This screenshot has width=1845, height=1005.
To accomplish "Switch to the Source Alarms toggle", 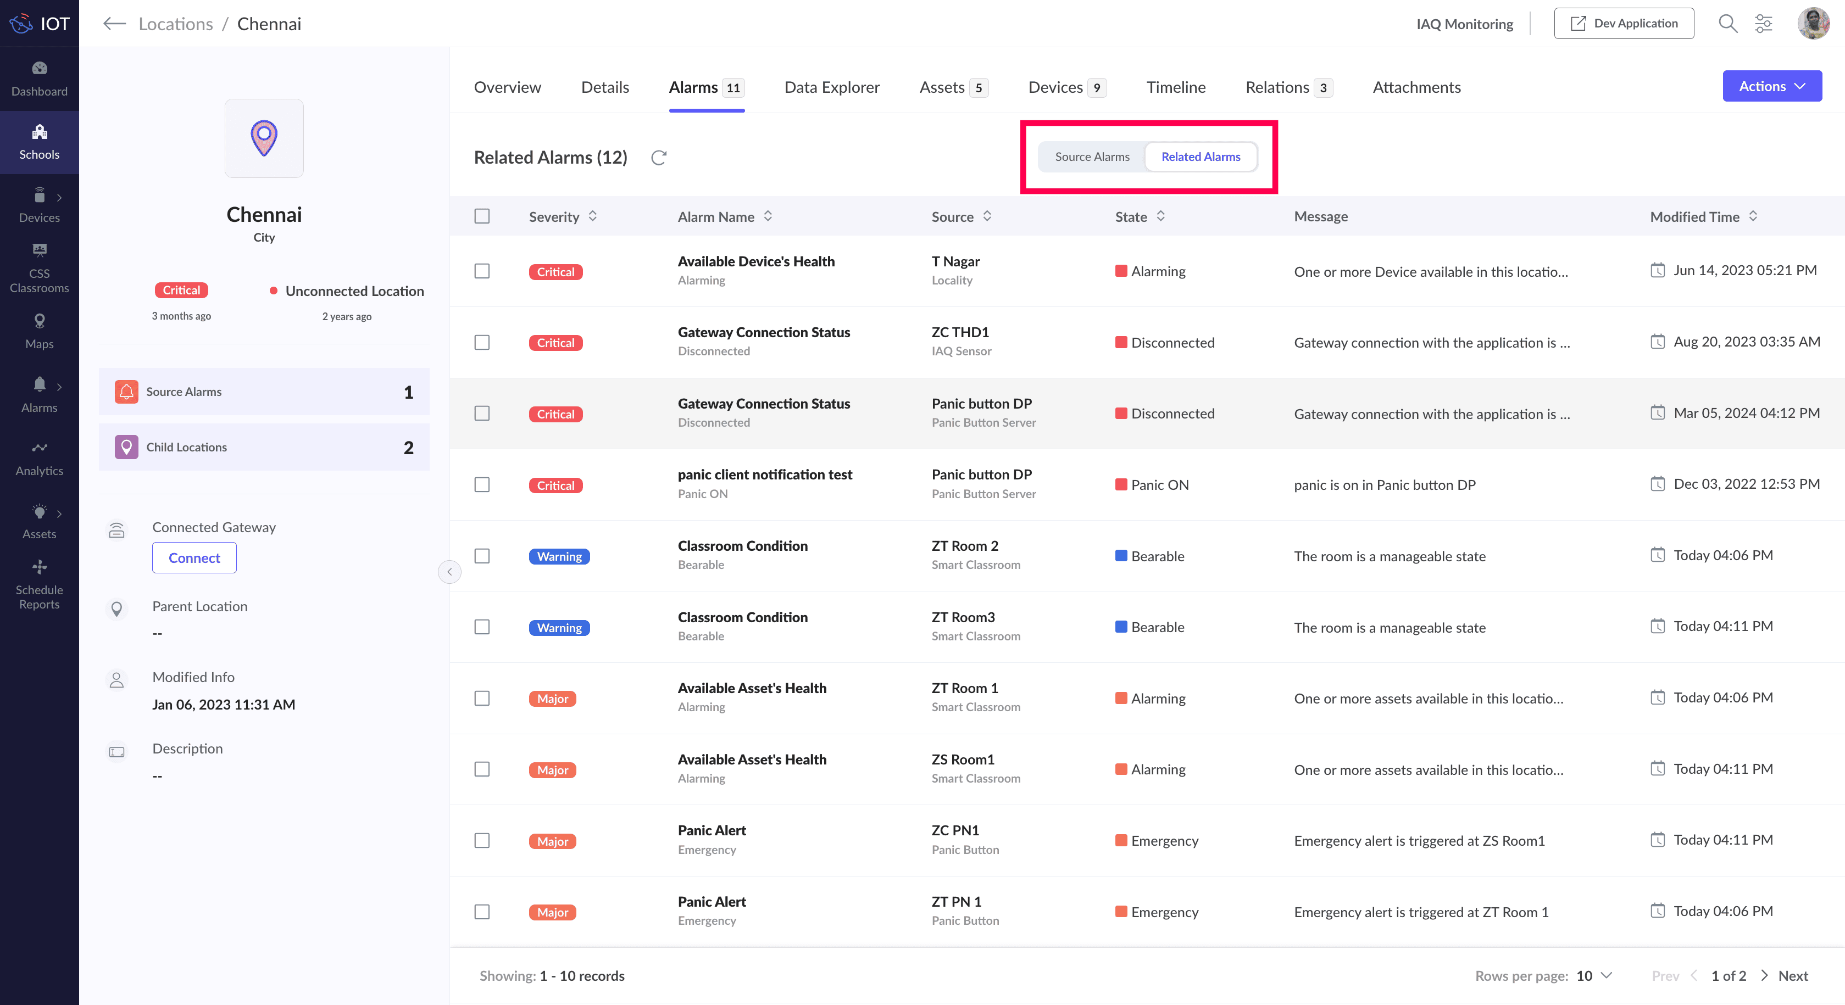I will coord(1092,157).
